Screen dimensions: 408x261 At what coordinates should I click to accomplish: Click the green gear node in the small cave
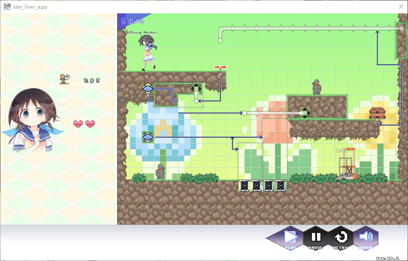point(196,89)
